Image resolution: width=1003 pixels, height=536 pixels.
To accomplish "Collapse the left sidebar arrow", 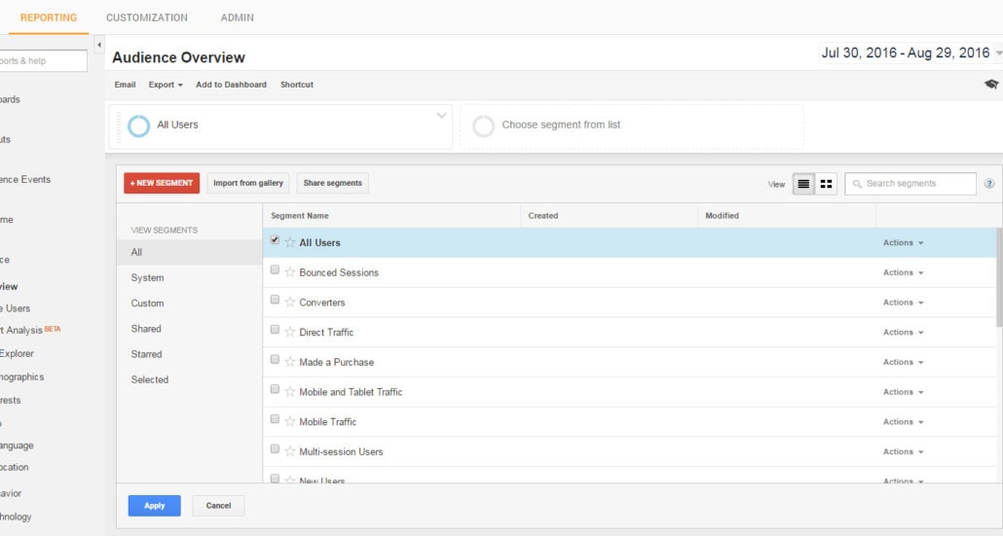I will click(99, 45).
